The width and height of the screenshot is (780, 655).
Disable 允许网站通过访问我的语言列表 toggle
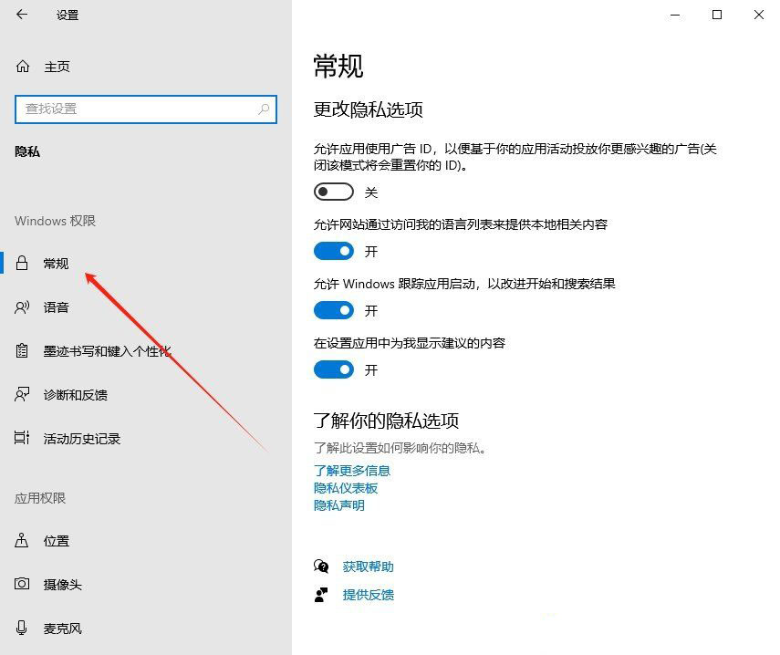click(333, 251)
